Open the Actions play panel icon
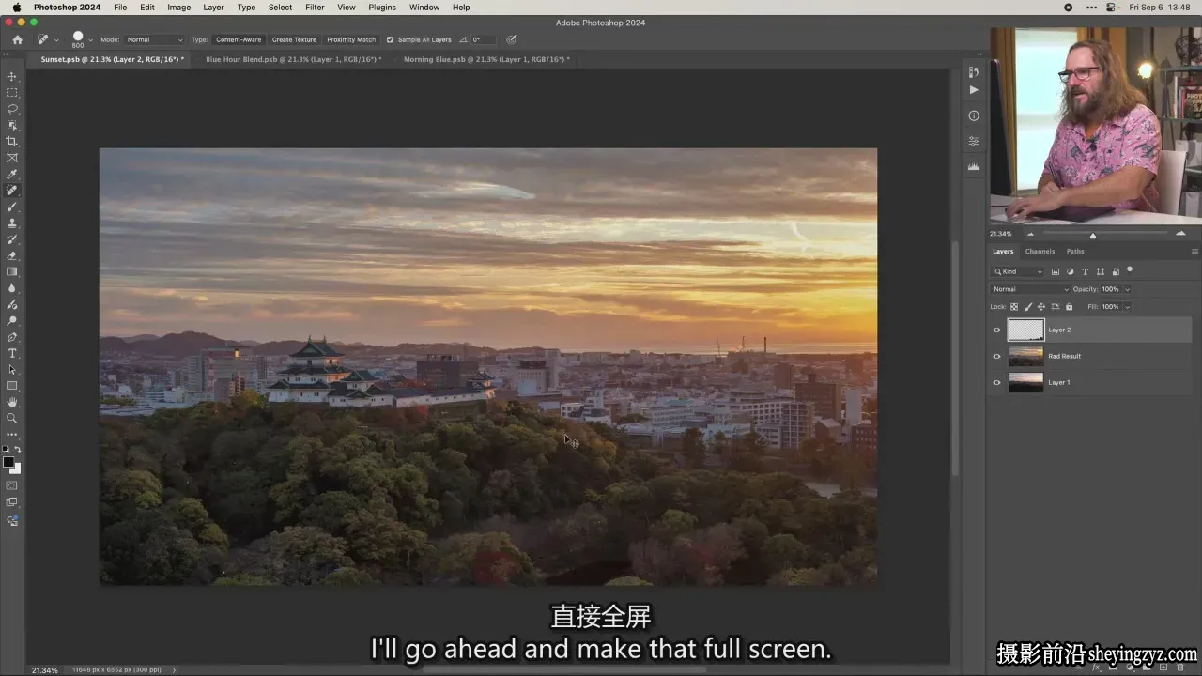Viewport: 1202px width, 676px height. click(974, 90)
